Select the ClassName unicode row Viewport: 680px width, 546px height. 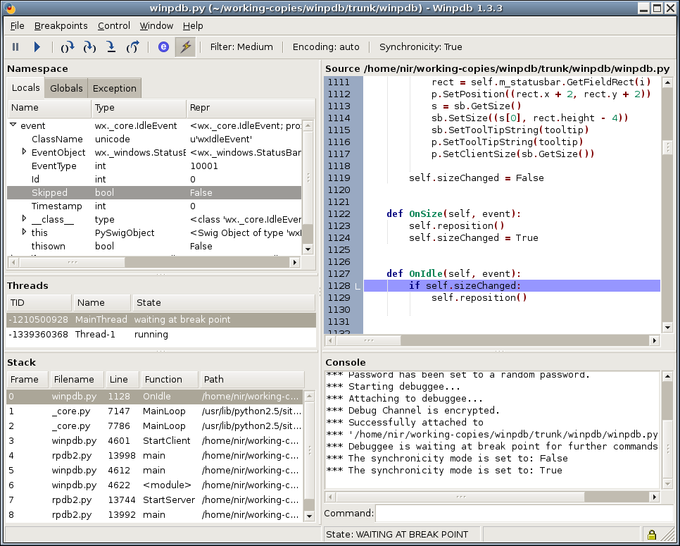point(154,139)
